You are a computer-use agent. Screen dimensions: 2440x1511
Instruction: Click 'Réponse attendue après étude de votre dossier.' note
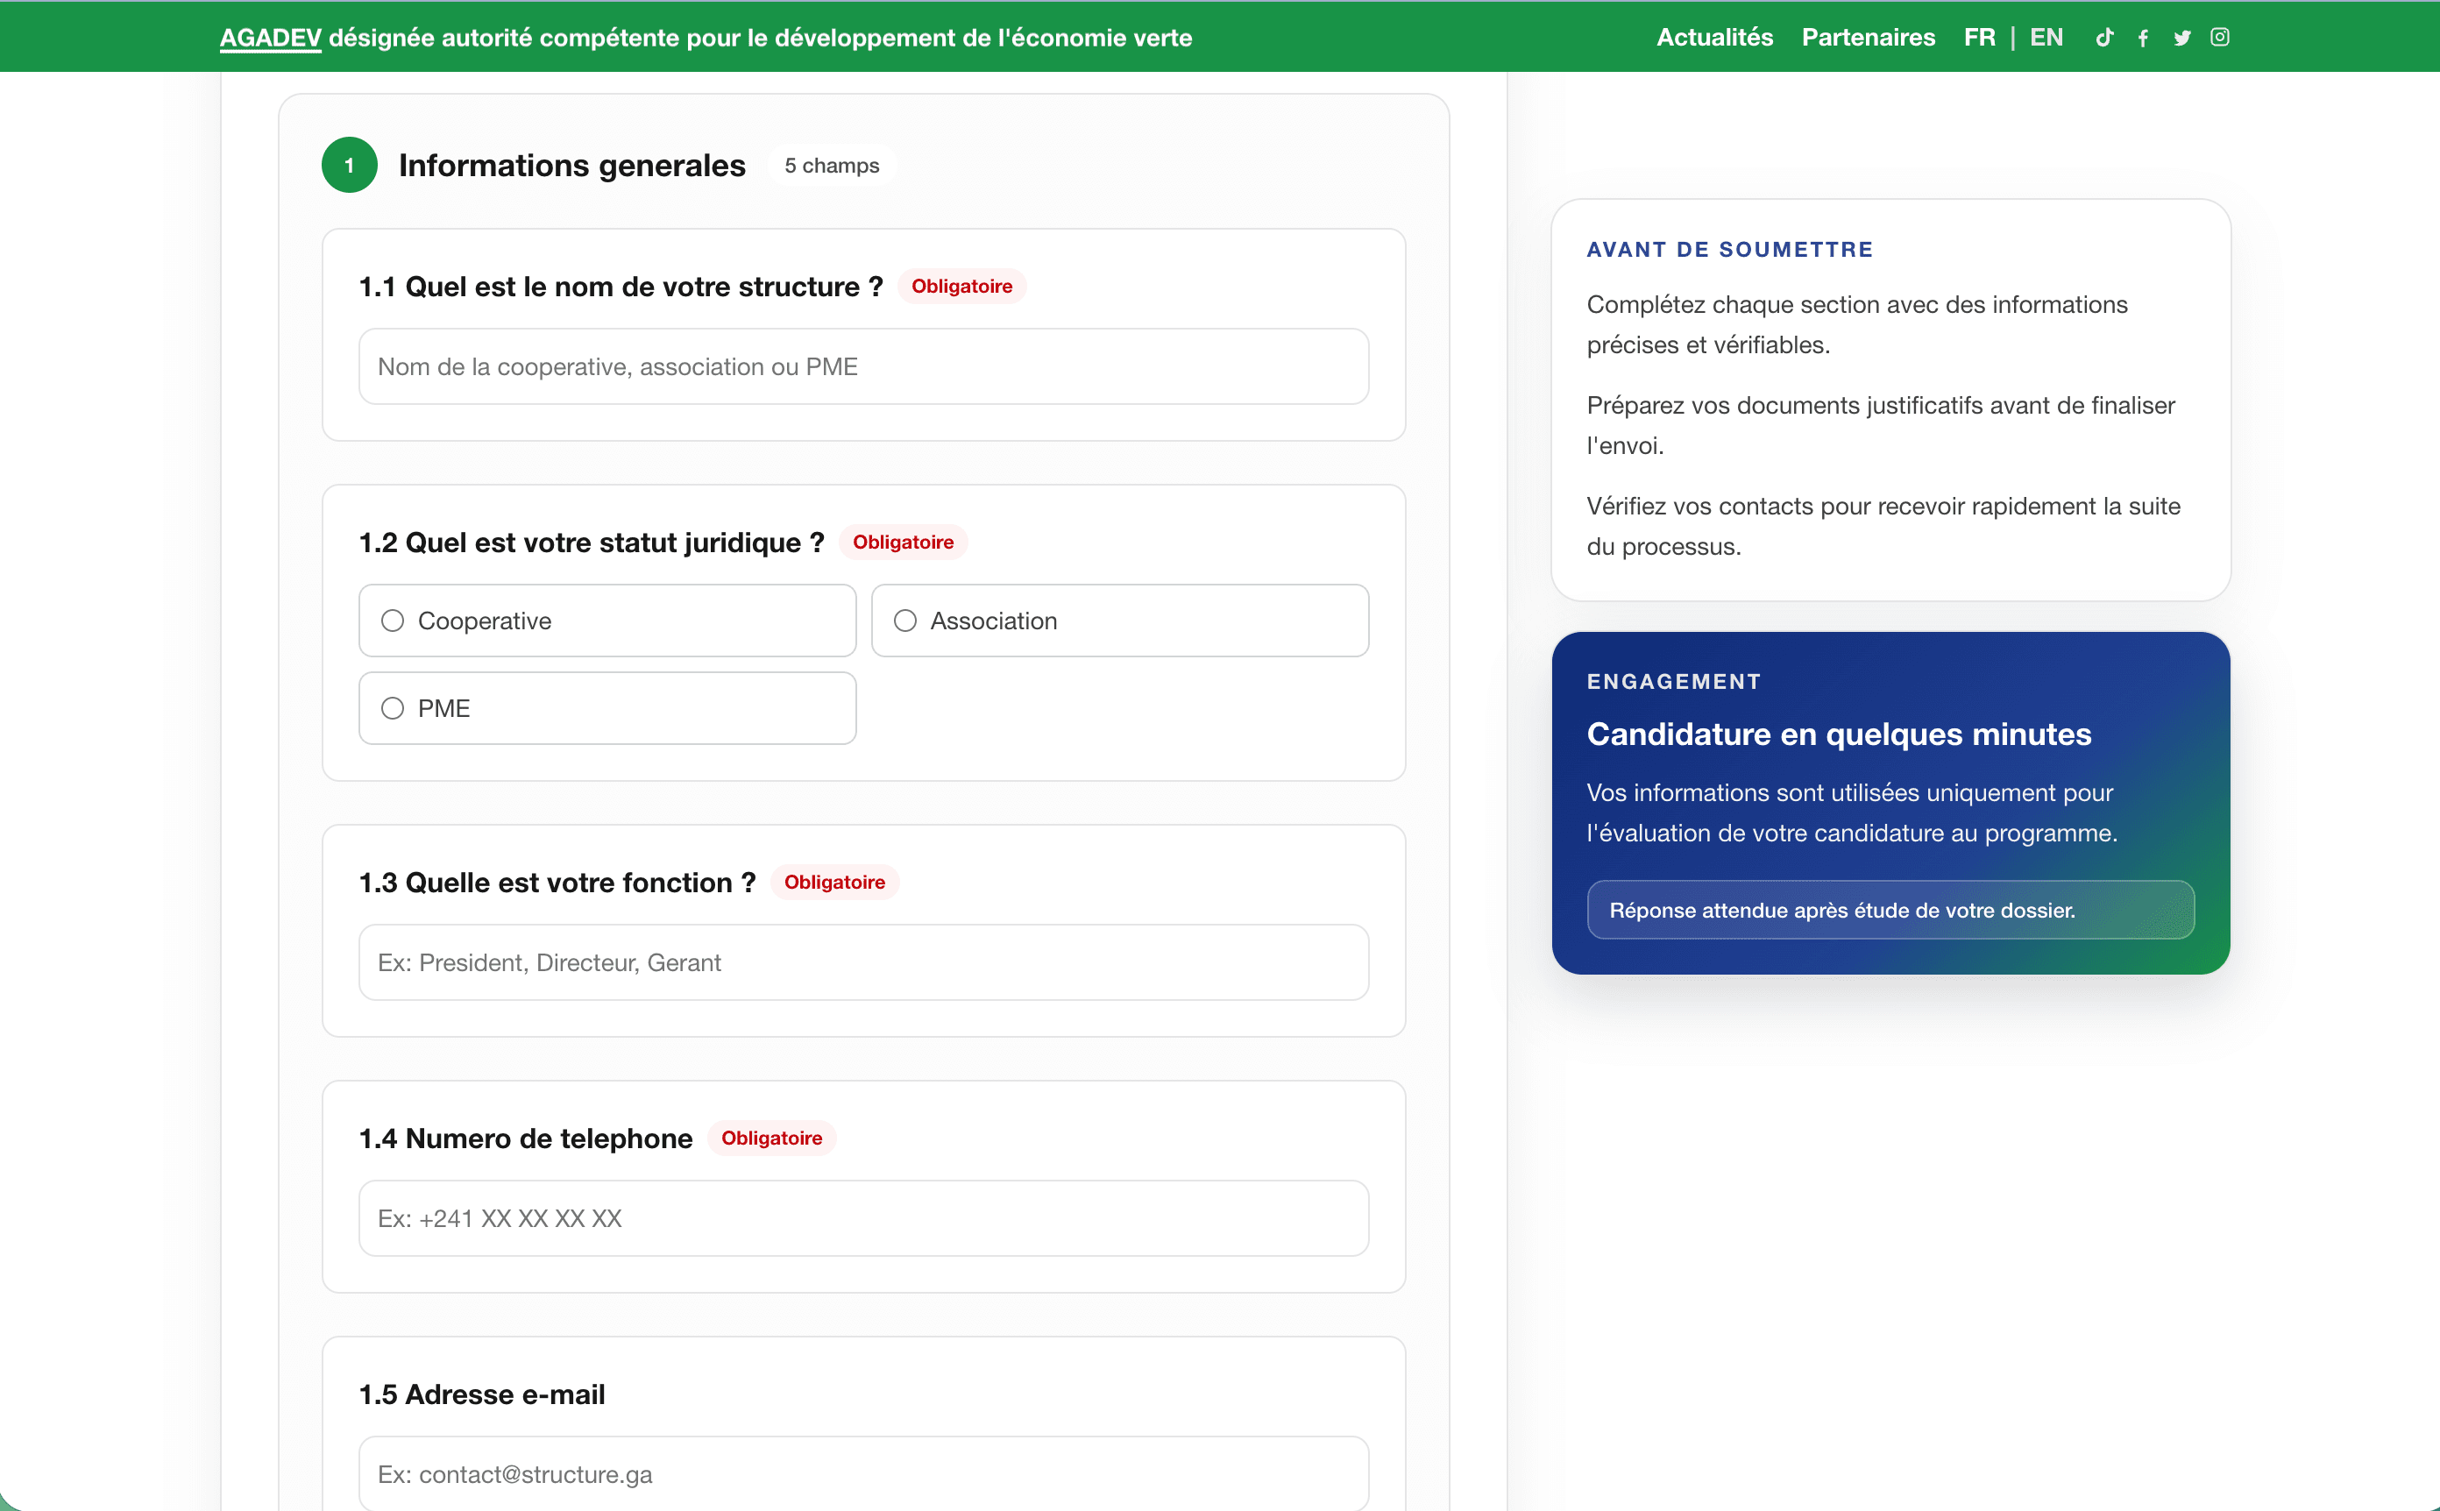click(1891, 910)
